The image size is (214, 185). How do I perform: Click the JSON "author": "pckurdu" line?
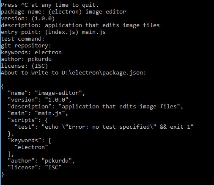(41, 161)
